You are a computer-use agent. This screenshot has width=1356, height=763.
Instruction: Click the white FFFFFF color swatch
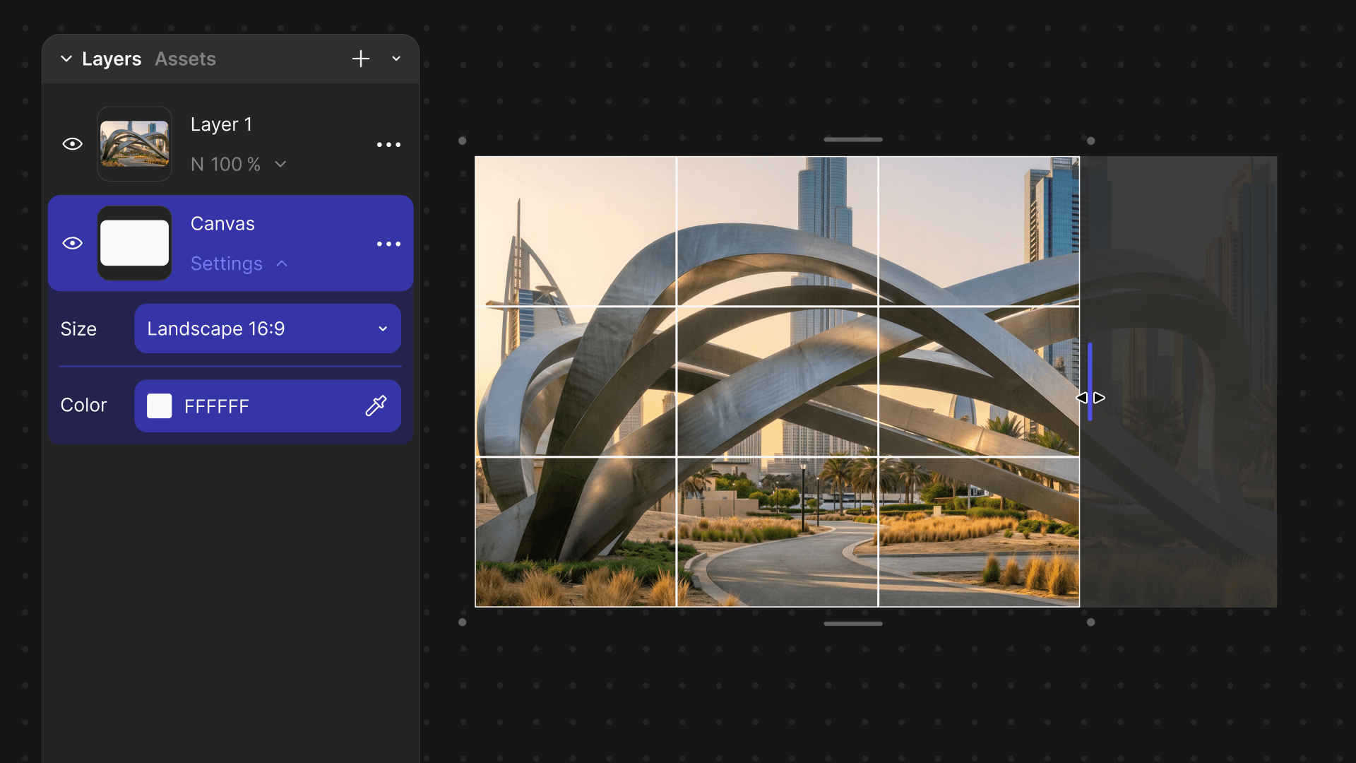[x=160, y=406]
